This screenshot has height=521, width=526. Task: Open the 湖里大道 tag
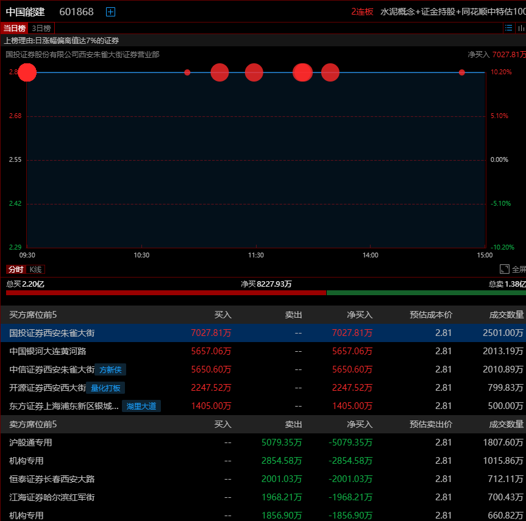[141, 406]
